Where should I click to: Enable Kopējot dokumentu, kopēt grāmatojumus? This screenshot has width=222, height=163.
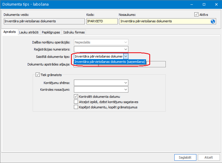point(76,107)
